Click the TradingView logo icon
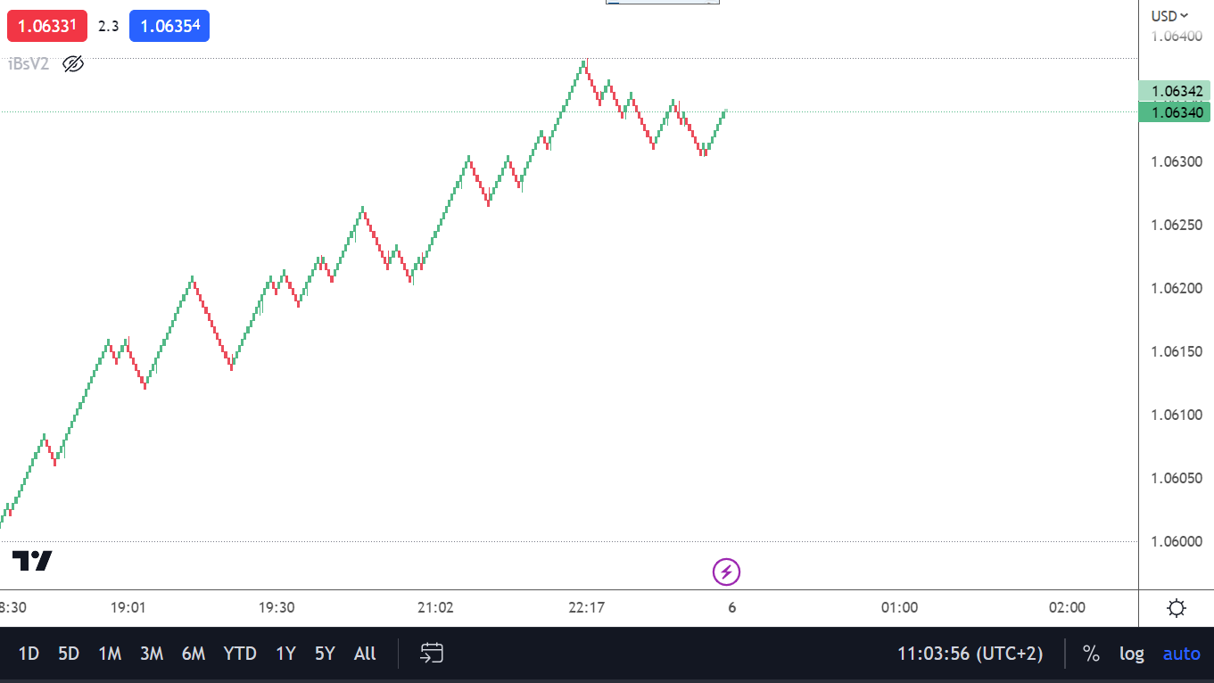The height and width of the screenshot is (683, 1214). point(32,561)
